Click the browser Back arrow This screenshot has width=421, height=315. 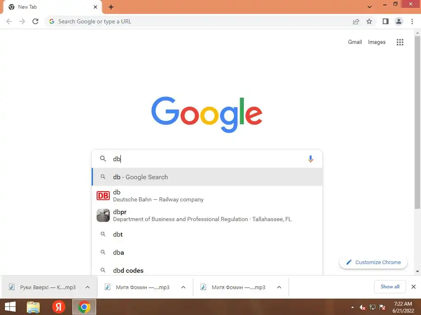(9, 21)
